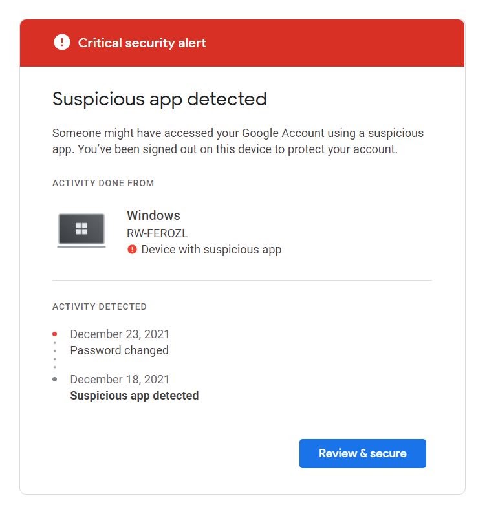The height and width of the screenshot is (505, 487).
Task: Select the "Password changed" activity entry
Action: tap(119, 350)
